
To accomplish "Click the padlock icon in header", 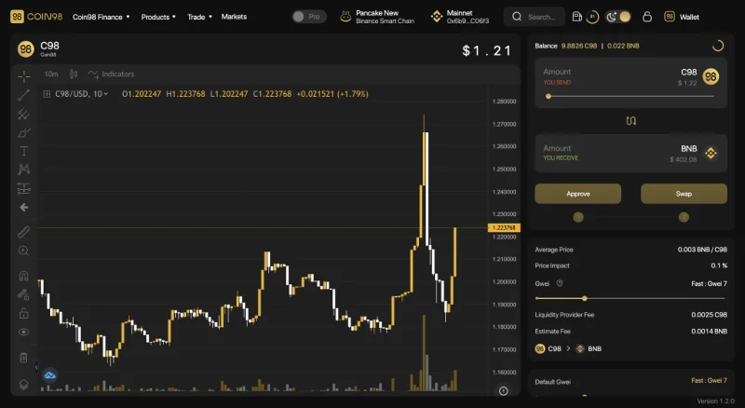I will click(x=647, y=17).
